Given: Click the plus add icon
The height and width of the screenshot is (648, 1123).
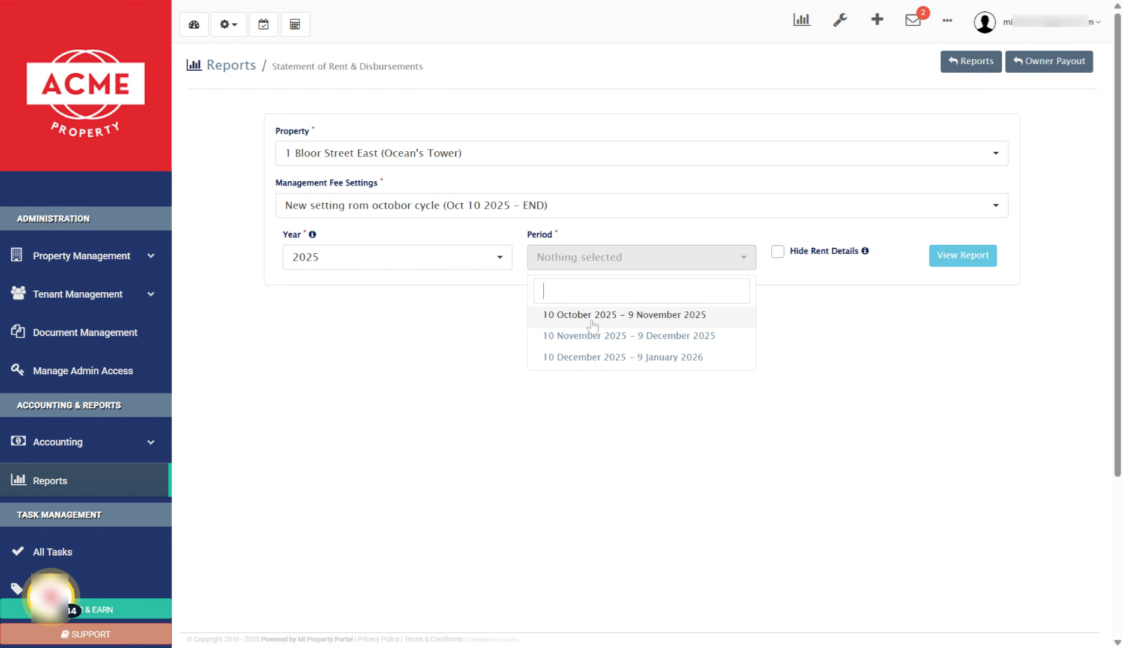Looking at the screenshot, I should (877, 20).
